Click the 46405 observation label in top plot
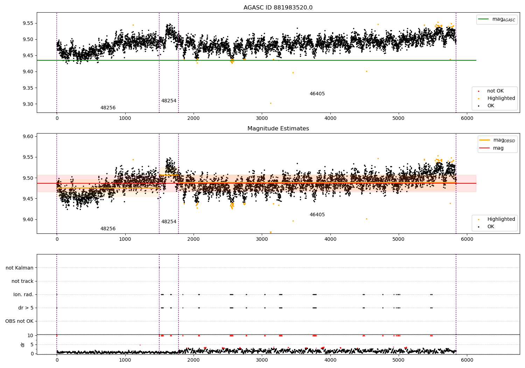Screen dimensions: 525x368 tap(317, 94)
